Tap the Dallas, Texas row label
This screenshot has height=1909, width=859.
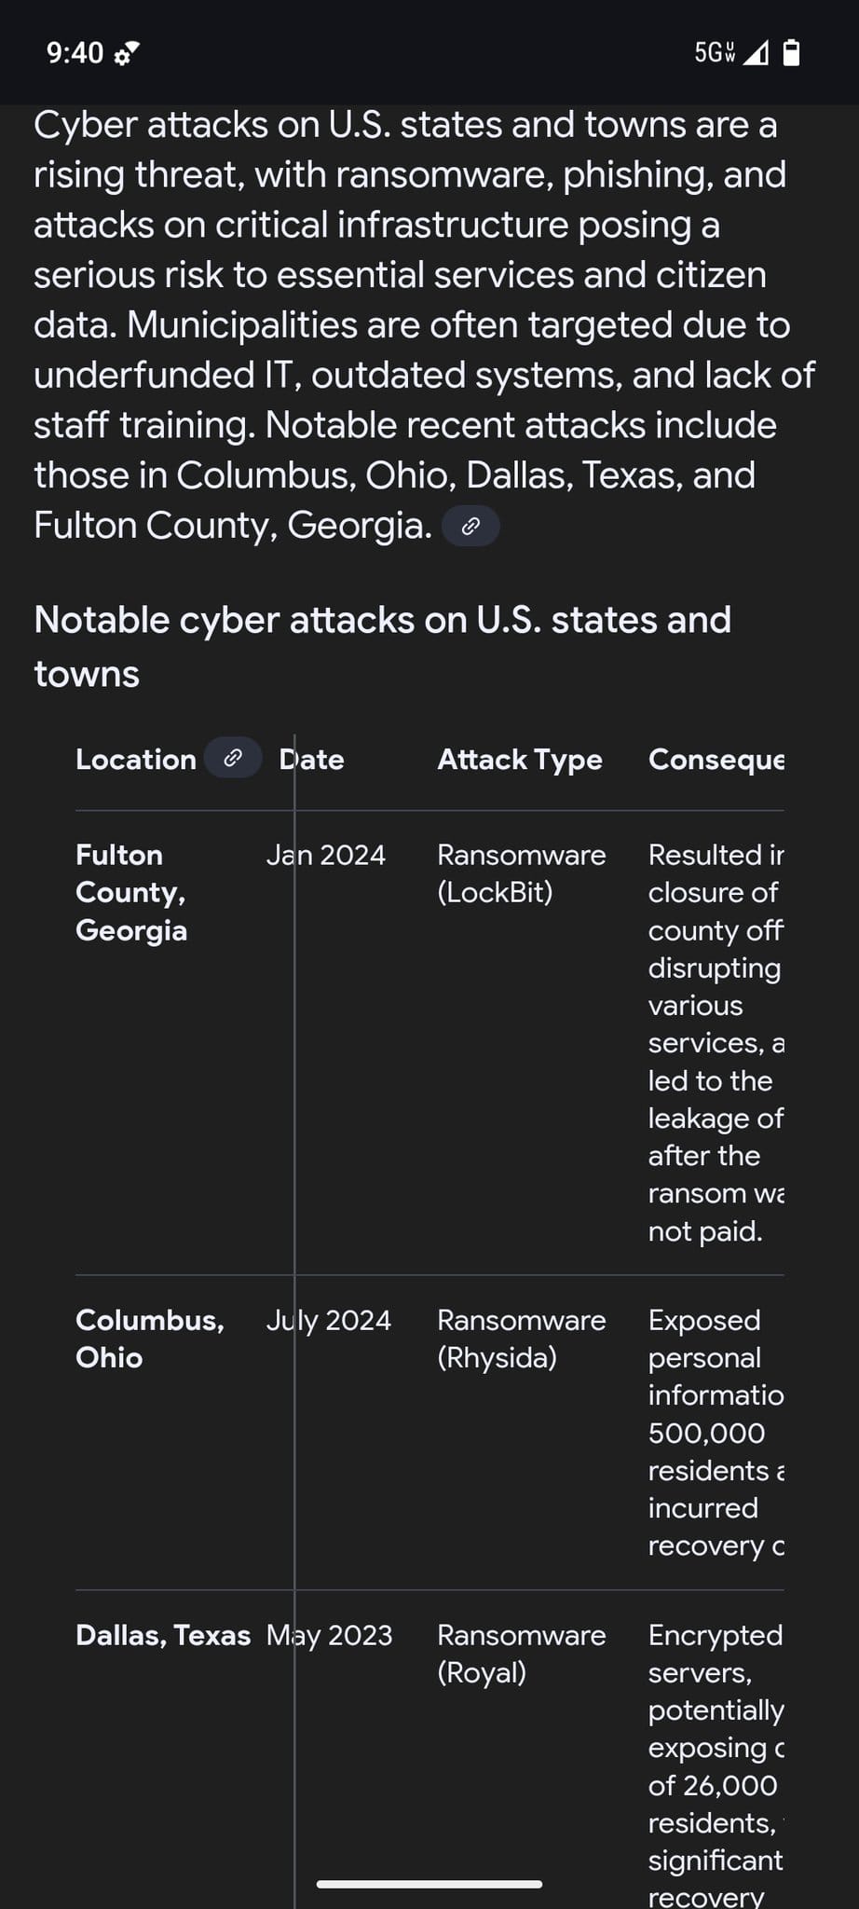click(x=163, y=1635)
